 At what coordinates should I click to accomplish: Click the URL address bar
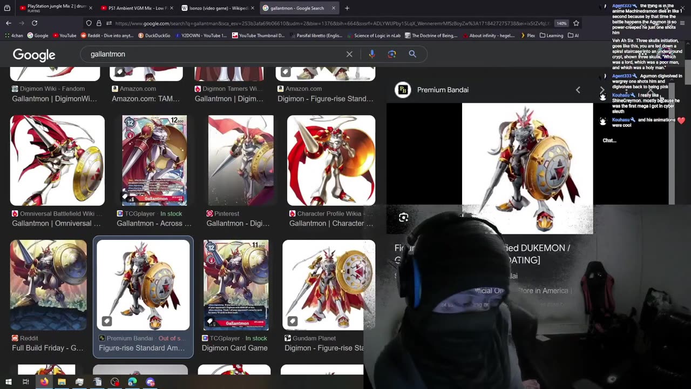[x=332, y=23]
